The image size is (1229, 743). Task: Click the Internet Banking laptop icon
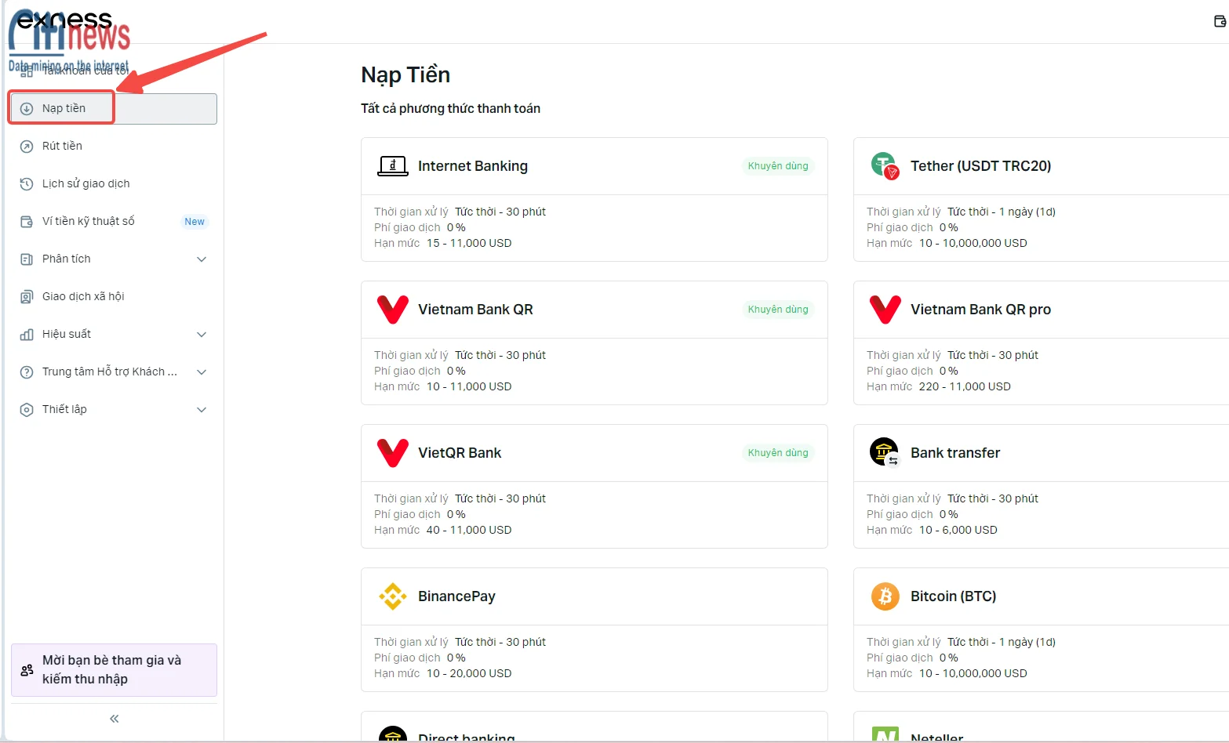coord(393,166)
